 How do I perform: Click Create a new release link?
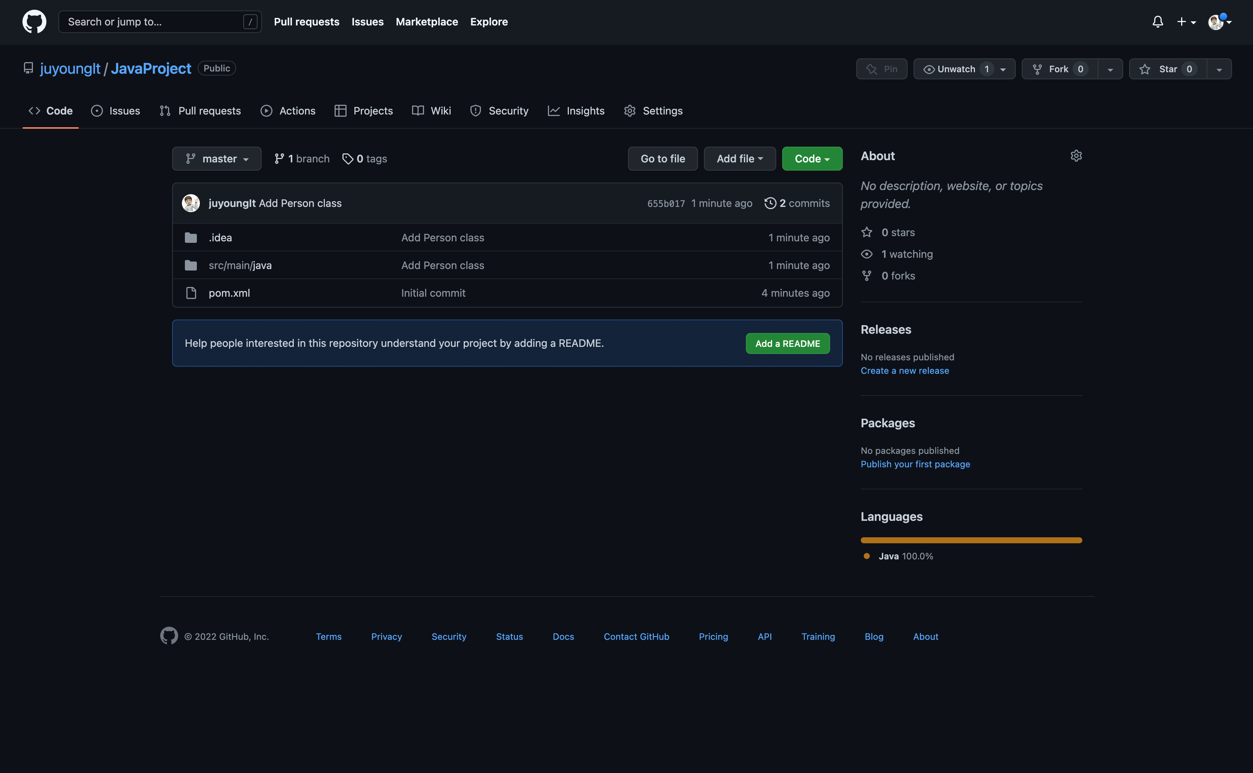coord(904,371)
